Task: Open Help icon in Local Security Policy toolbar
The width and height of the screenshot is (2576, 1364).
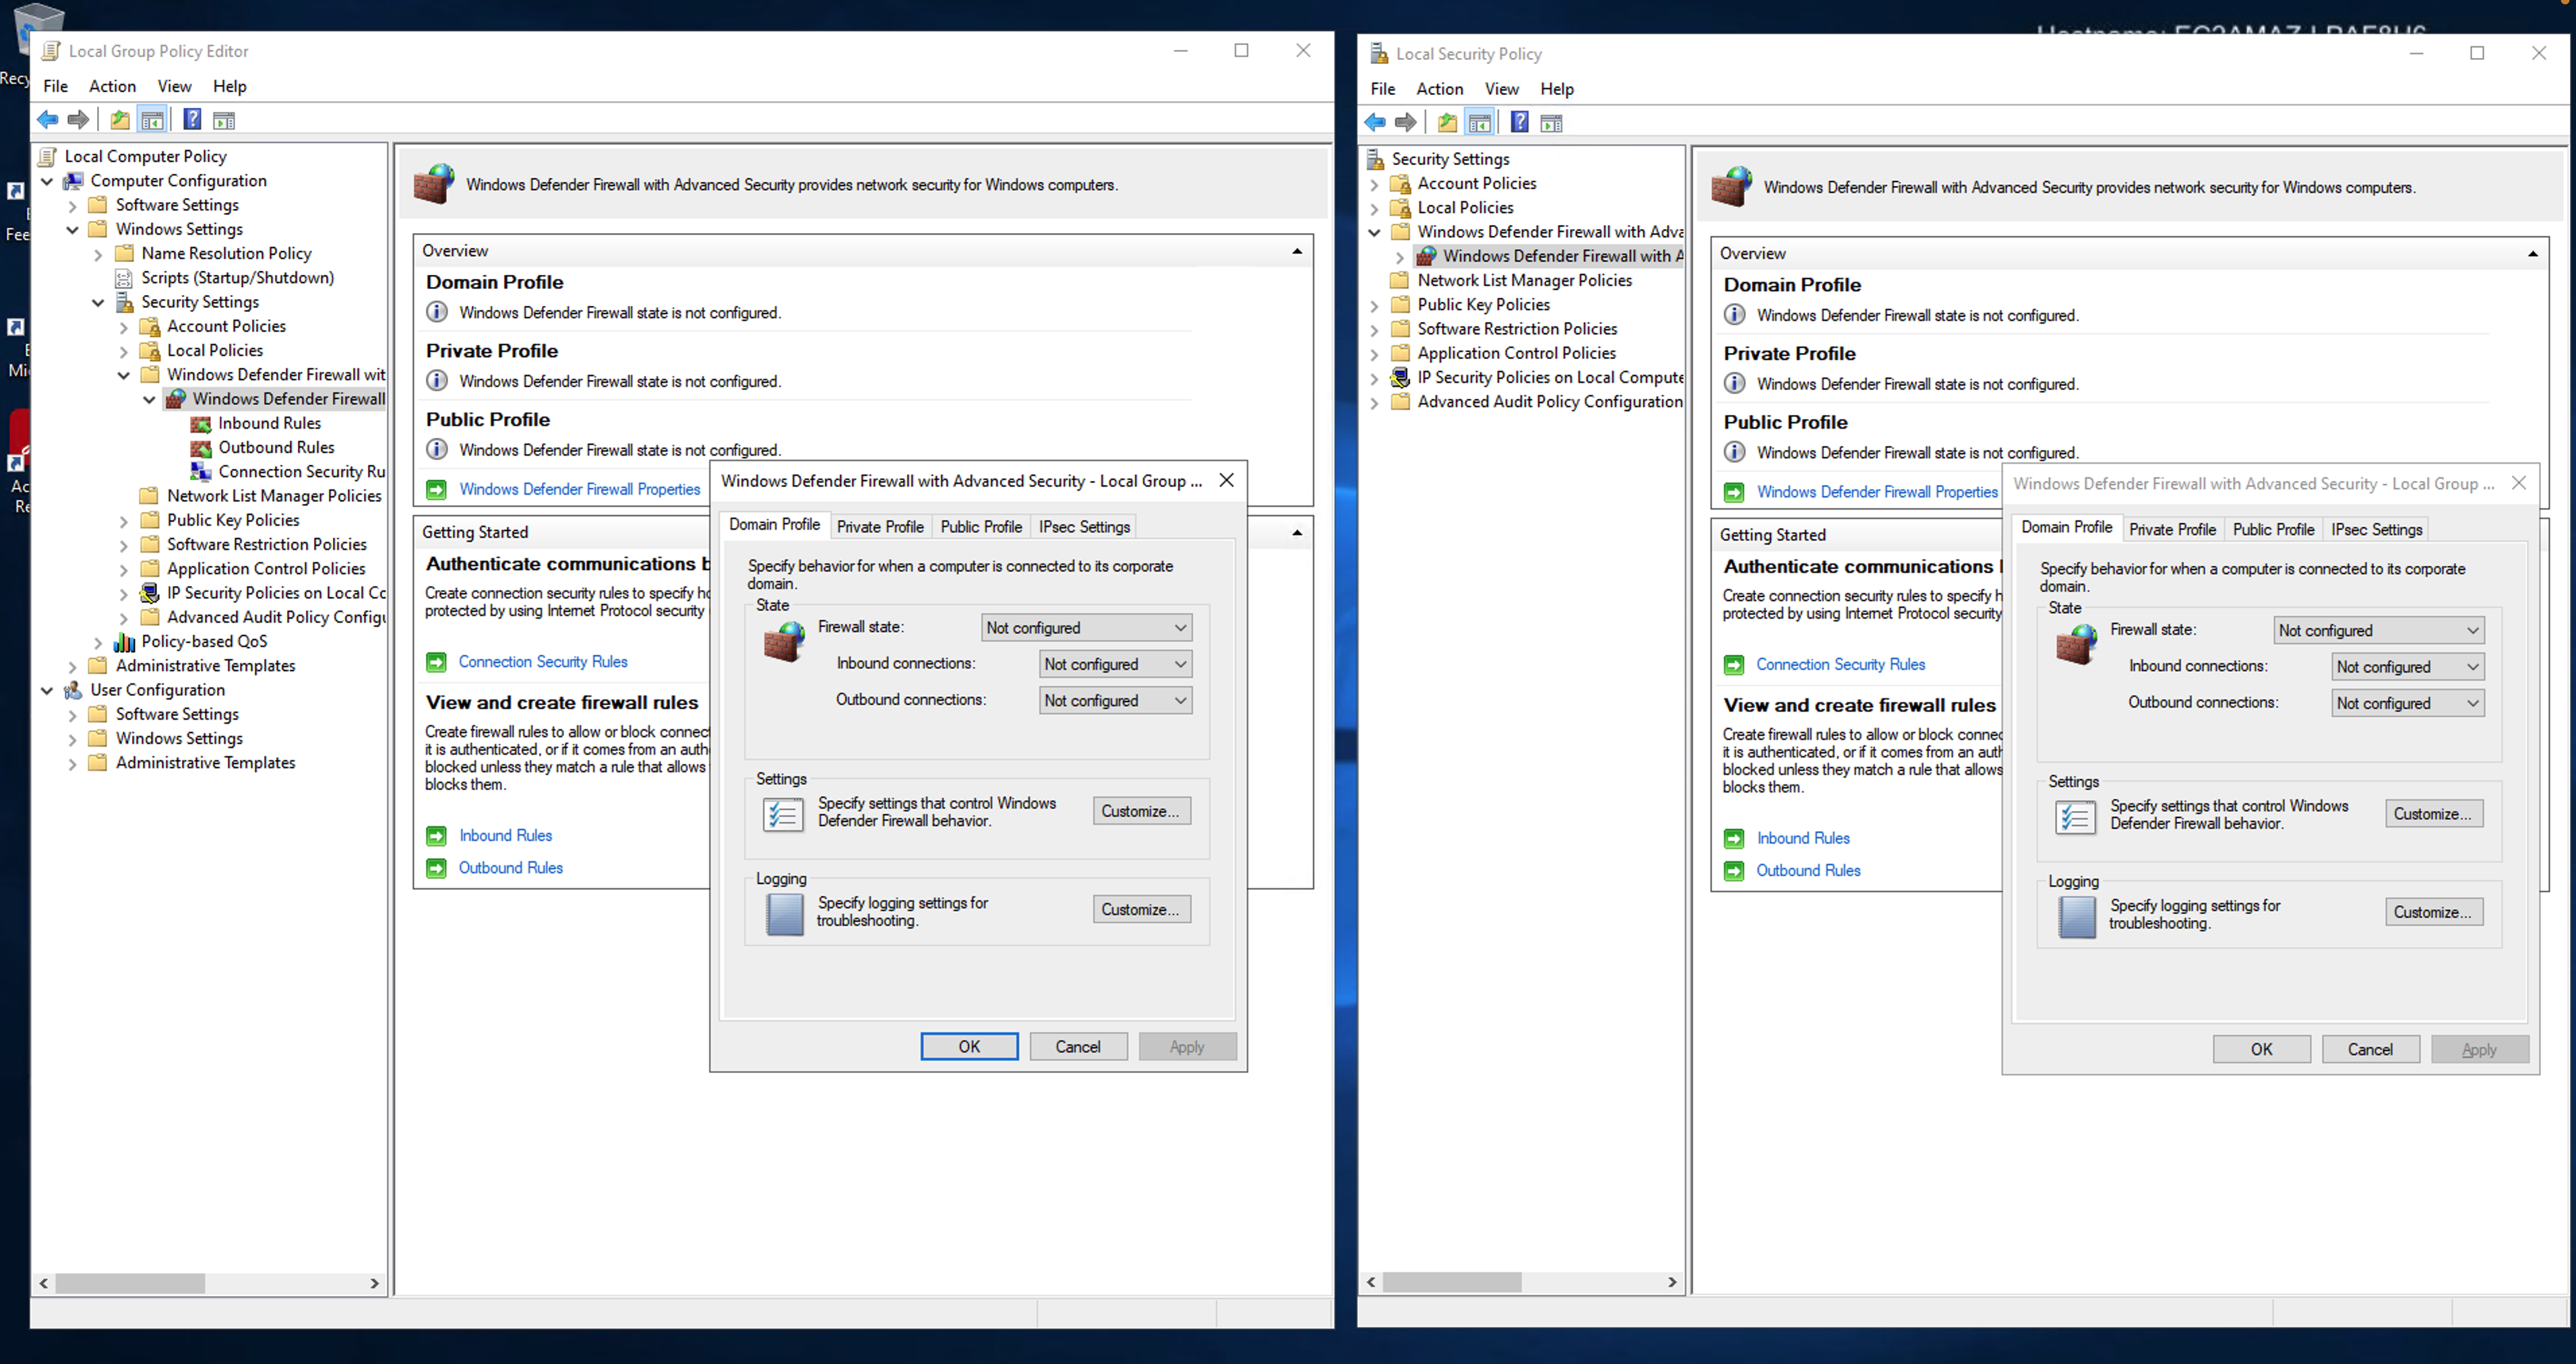Action: tap(1520, 122)
